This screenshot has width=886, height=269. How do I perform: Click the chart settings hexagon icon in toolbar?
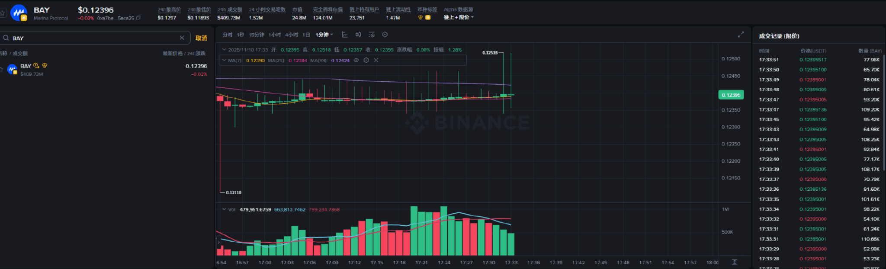[385, 35]
